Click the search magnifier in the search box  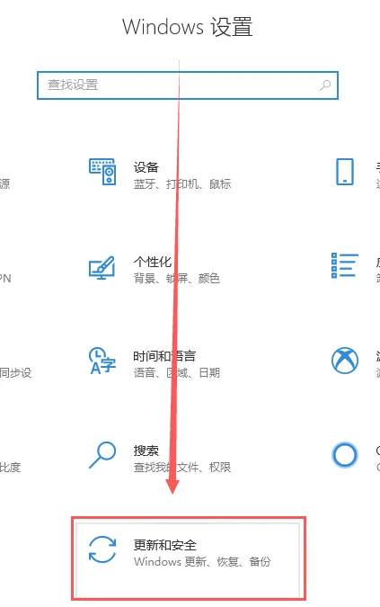(325, 85)
